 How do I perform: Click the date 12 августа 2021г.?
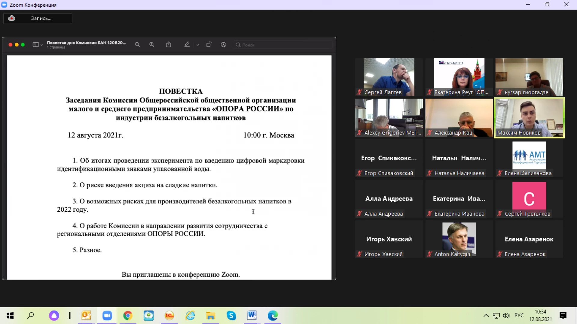(96, 135)
